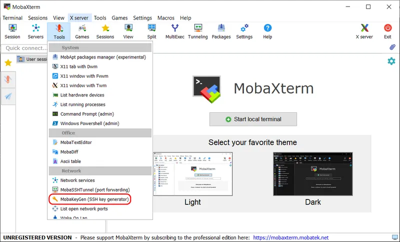
Task: Open MobaTextEditor from the menu
Action: coord(100,142)
